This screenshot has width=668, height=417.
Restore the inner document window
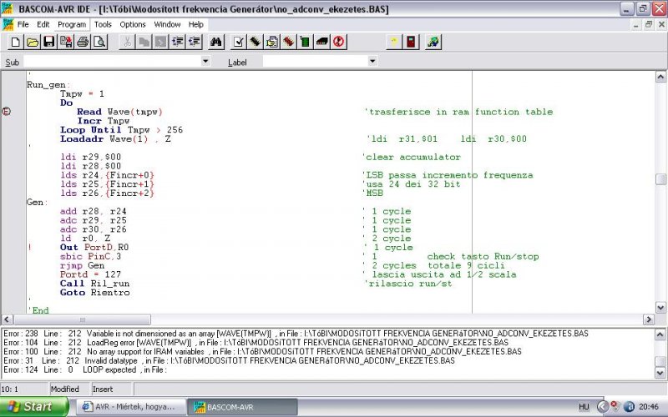click(649, 25)
